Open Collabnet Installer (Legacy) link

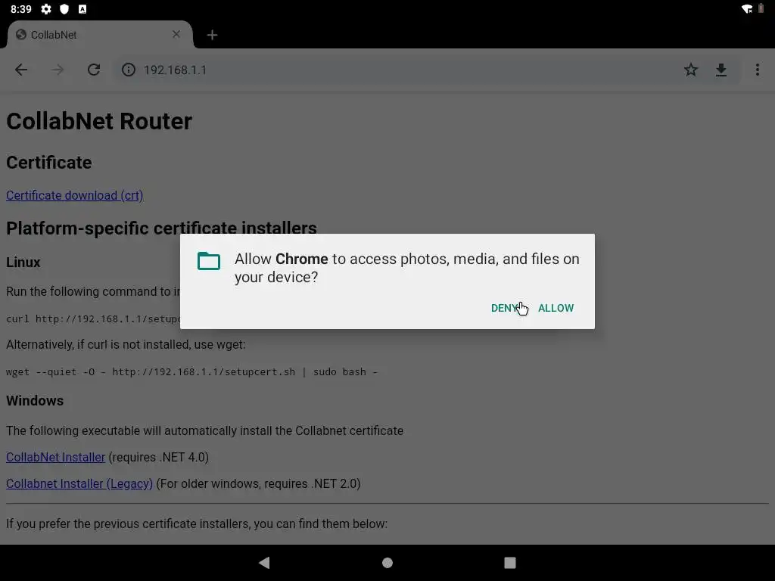[x=79, y=483]
